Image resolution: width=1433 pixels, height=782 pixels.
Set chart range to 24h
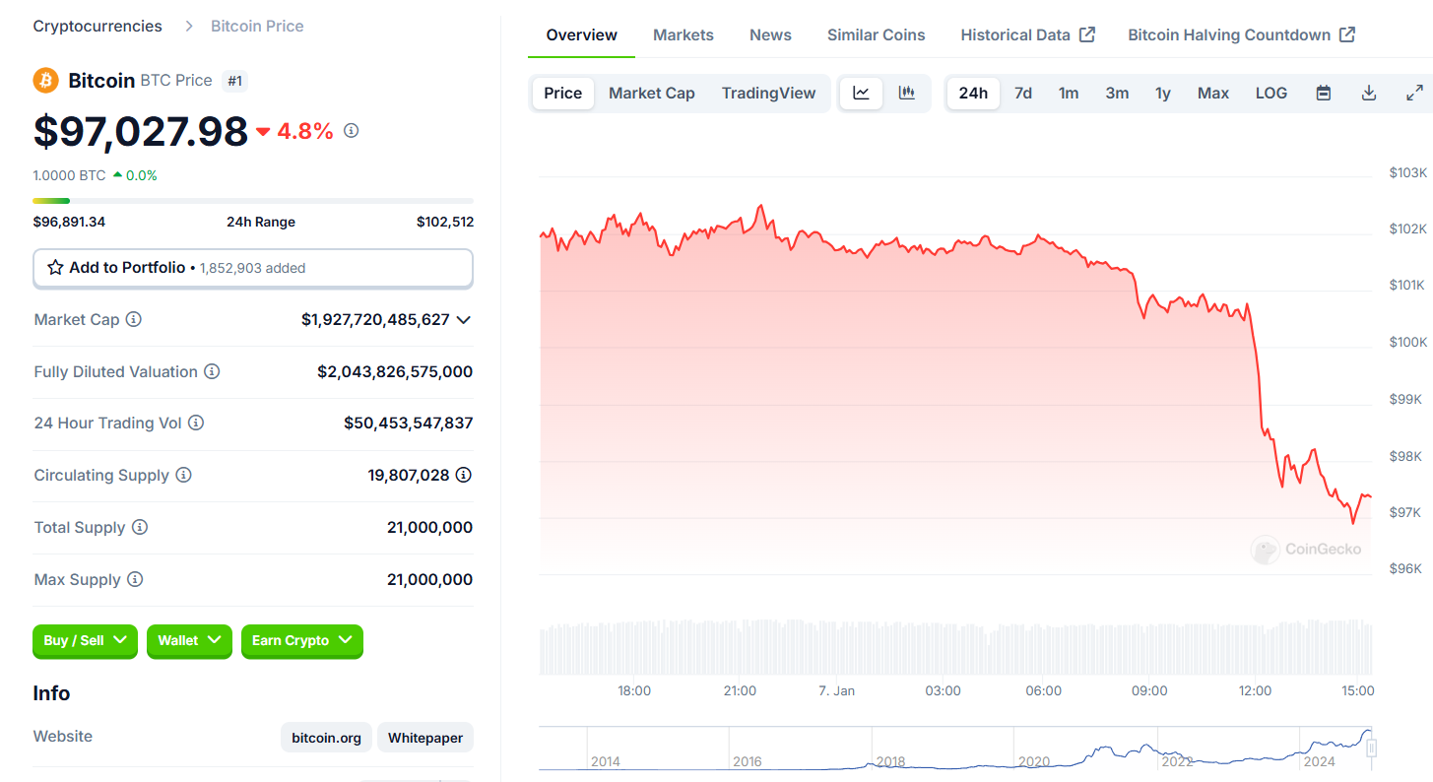[x=973, y=94]
